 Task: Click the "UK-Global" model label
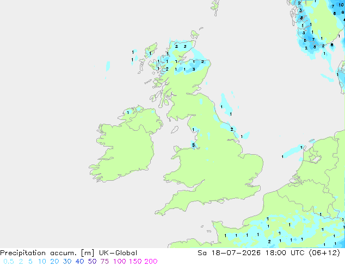point(118,253)
